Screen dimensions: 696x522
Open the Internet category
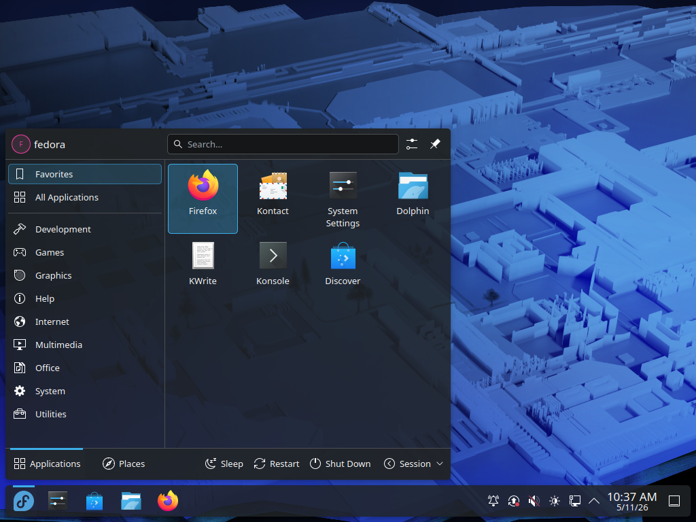85,321
